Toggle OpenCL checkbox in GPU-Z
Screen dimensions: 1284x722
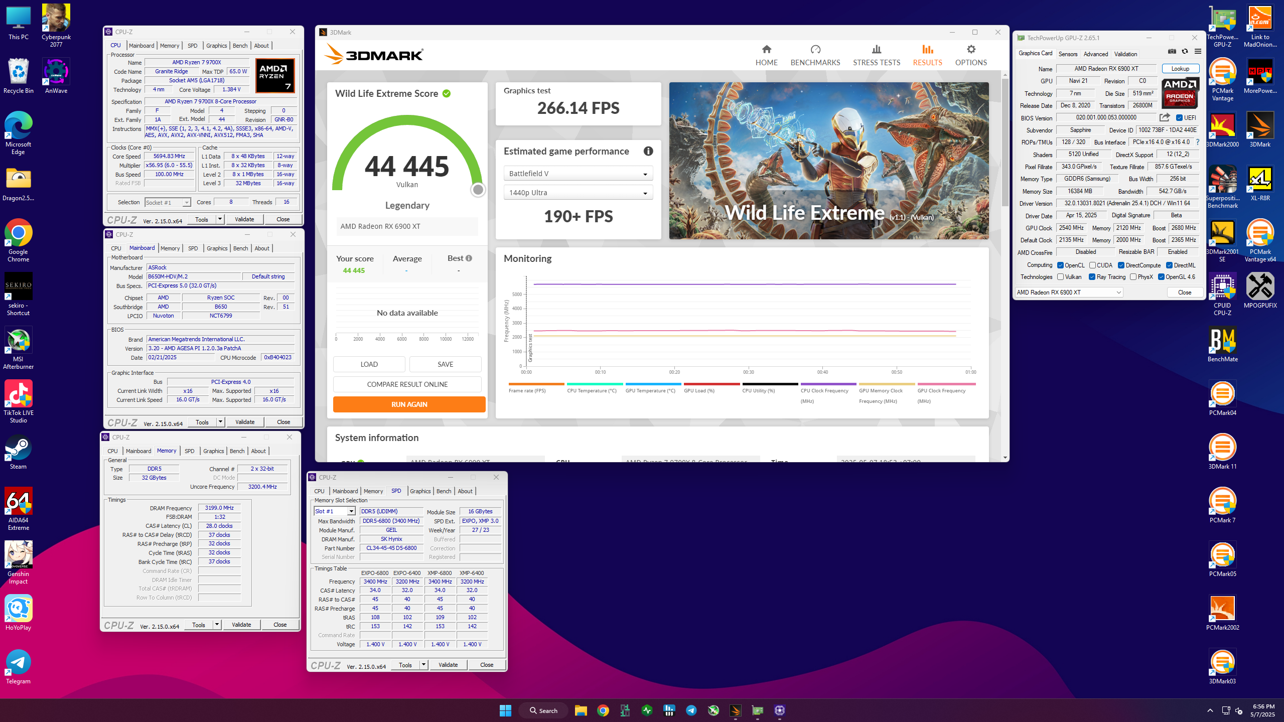coord(1060,265)
